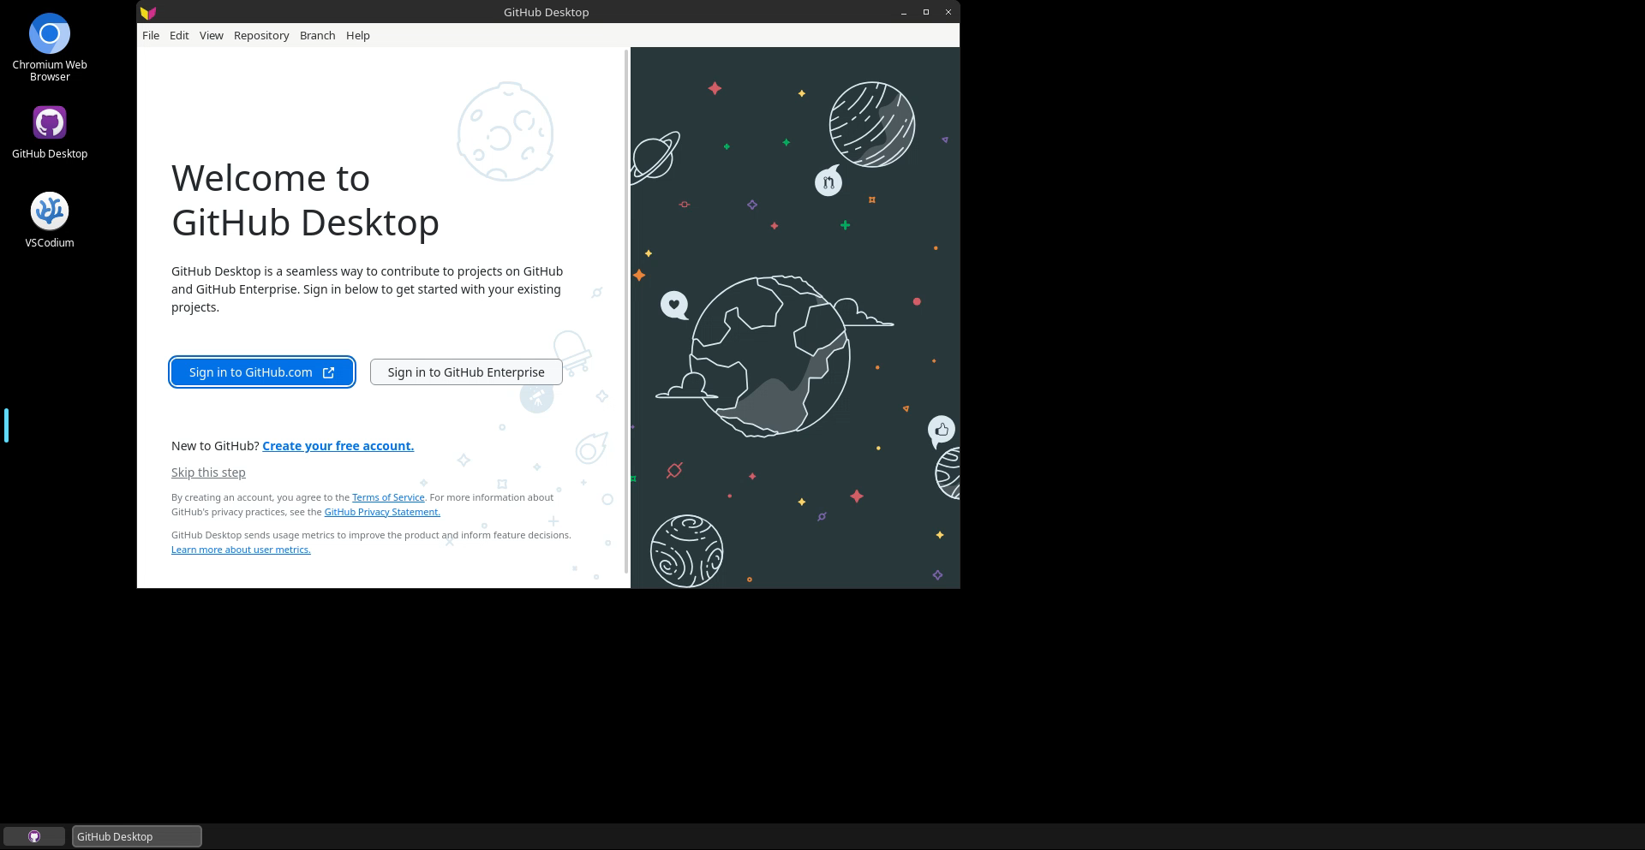The image size is (1645, 850).
Task: Expand the Branch menu
Action: click(317, 35)
